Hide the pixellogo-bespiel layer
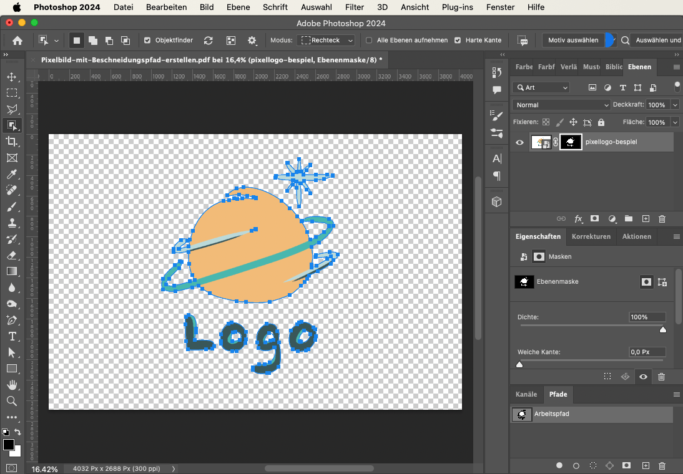 519,142
